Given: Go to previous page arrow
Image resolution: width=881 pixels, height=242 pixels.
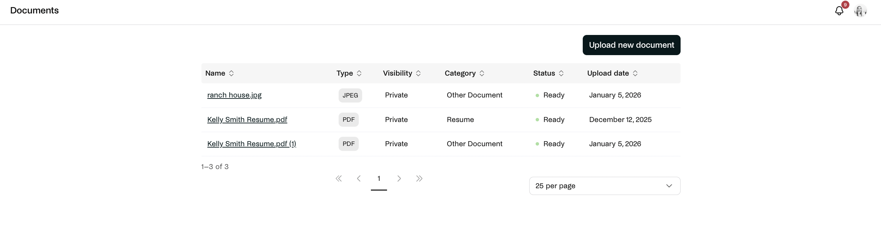Looking at the screenshot, I should coord(359,178).
